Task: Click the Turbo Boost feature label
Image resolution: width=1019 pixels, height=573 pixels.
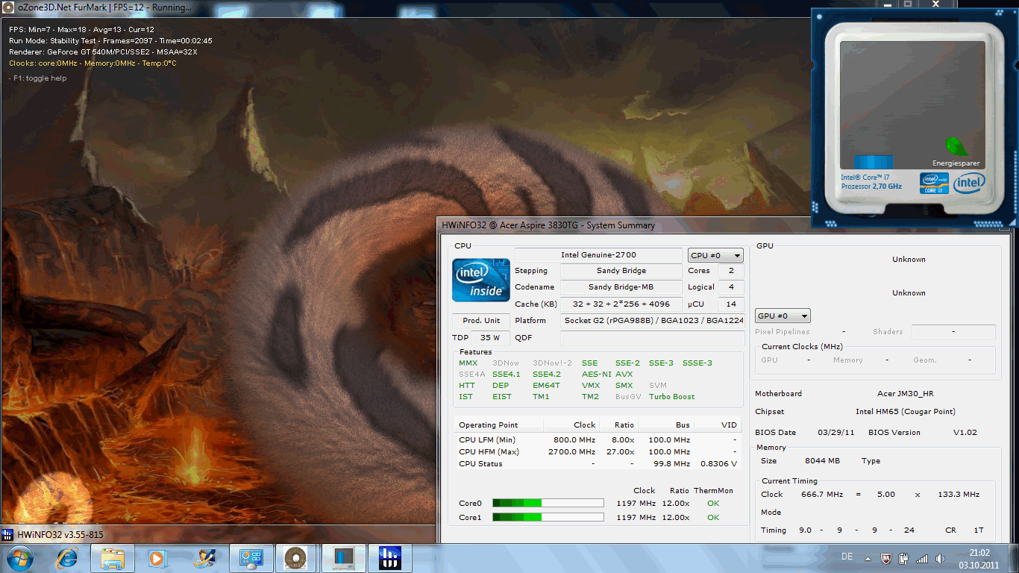Action: (671, 396)
